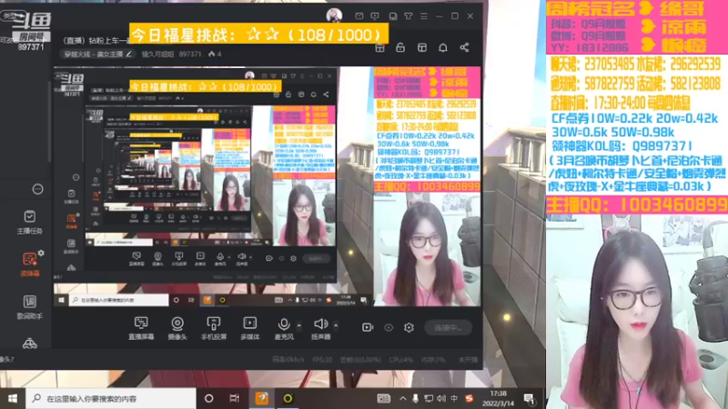728x409 pixels.
Task: Open the 直播屏幕 screen capture source
Action: tap(141, 328)
